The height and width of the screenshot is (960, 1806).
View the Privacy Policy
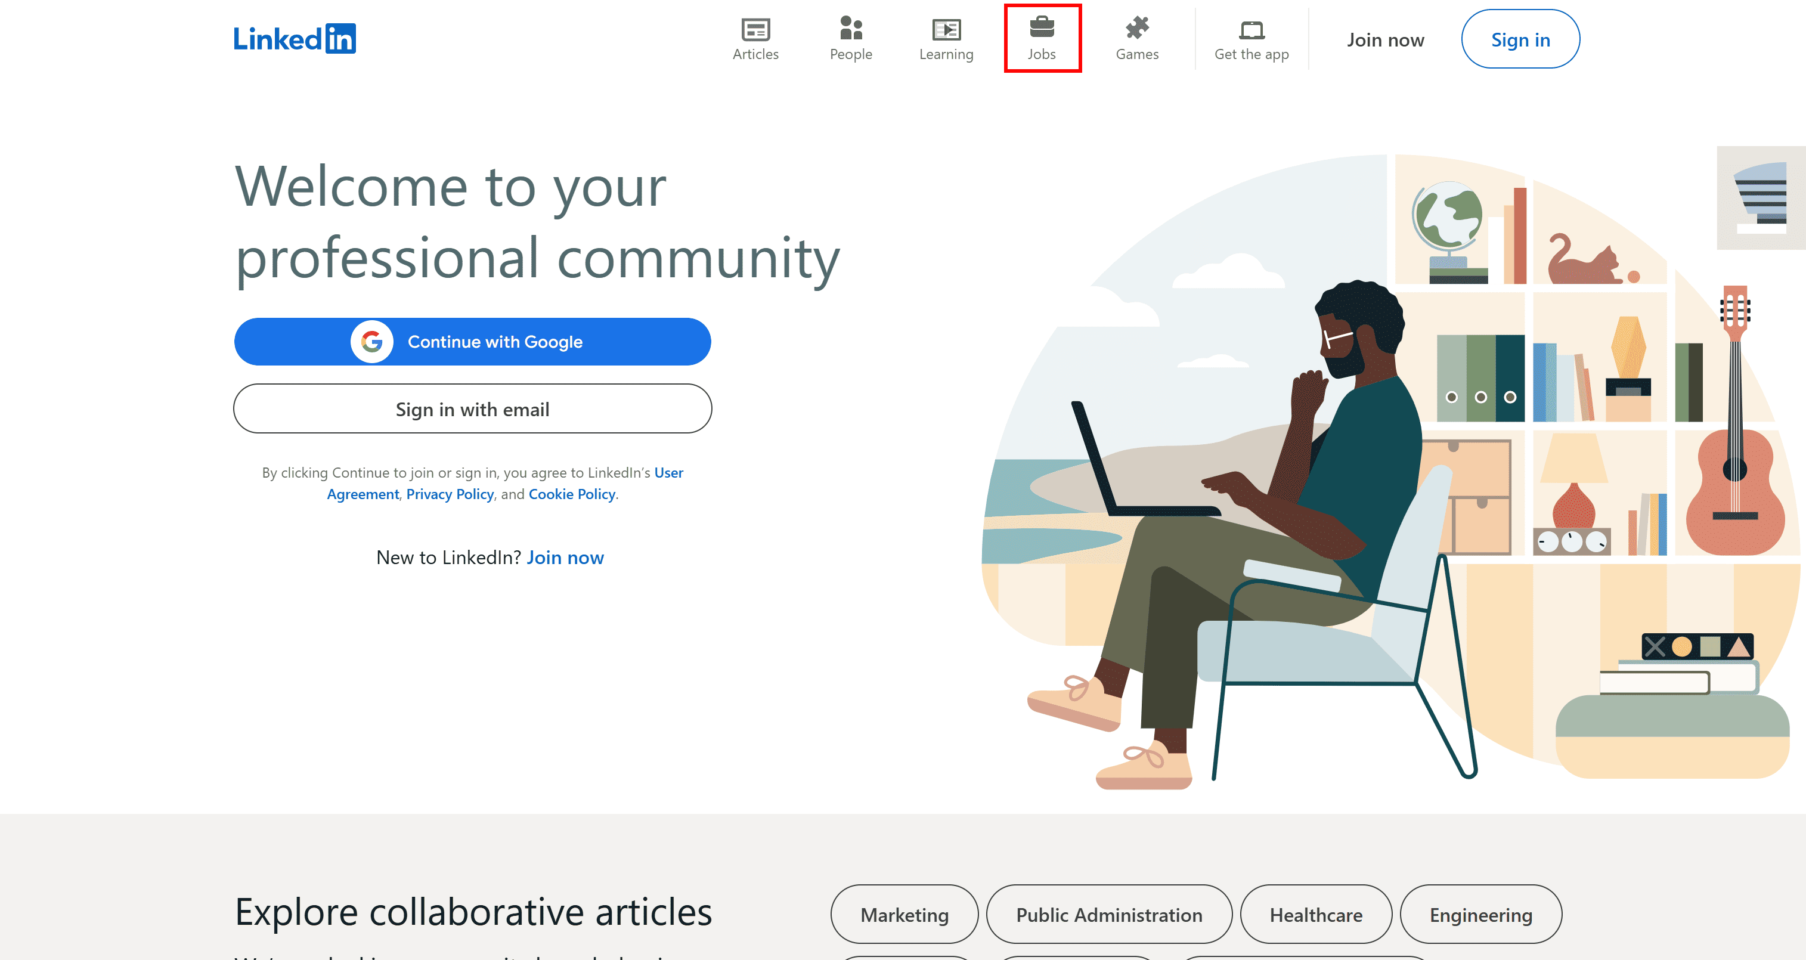click(x=450, y=494)
